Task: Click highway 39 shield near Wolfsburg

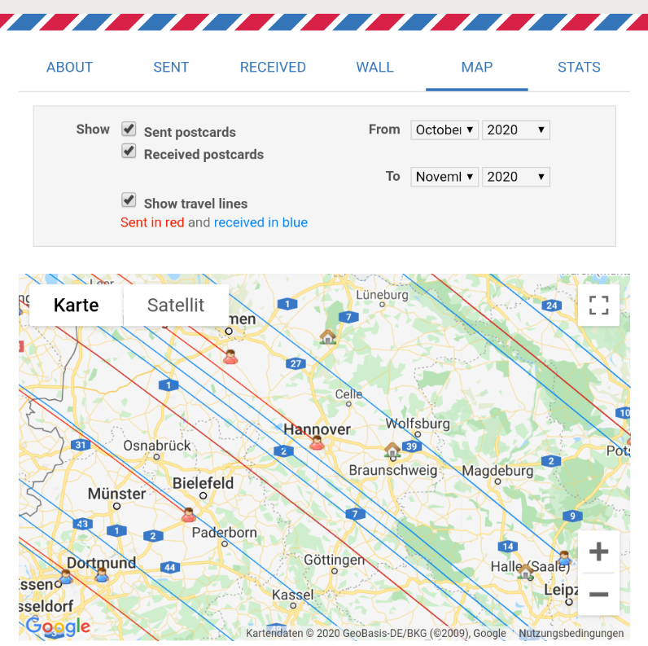Action: tap(412, 446)
